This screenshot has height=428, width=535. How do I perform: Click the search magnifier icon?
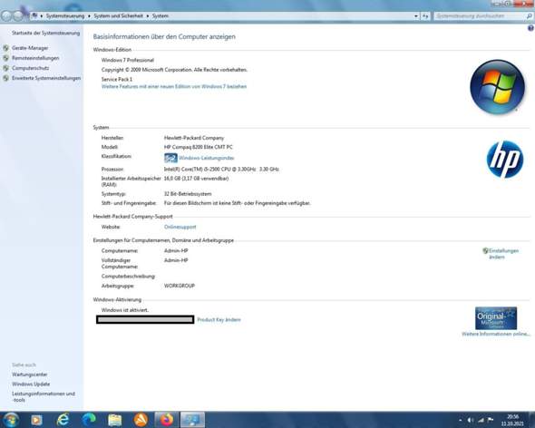pyautogui.click(x=530, y=16)
